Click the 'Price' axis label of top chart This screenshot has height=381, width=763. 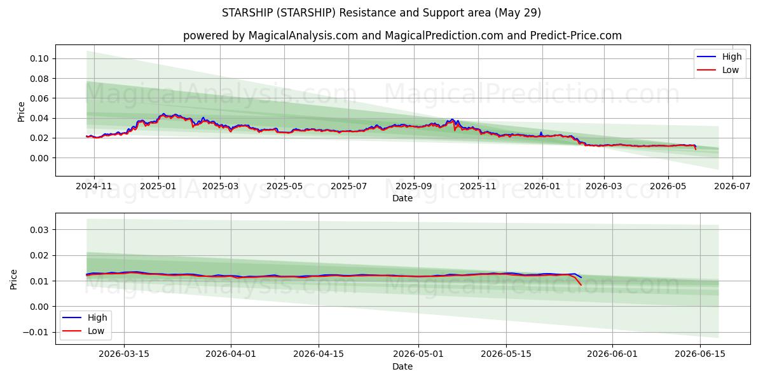point(21,111)
